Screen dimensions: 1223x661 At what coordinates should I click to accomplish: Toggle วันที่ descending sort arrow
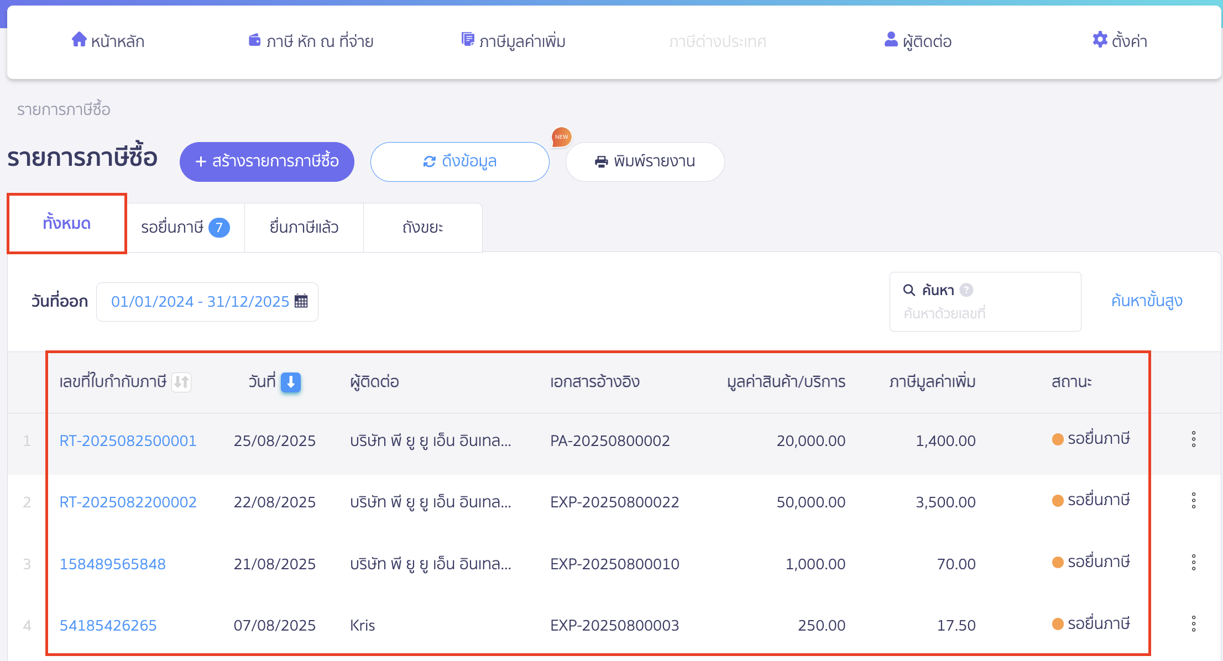(x=291, y=382)
